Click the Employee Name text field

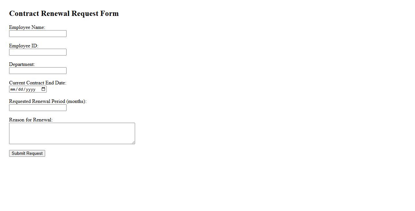coord(38,34)
